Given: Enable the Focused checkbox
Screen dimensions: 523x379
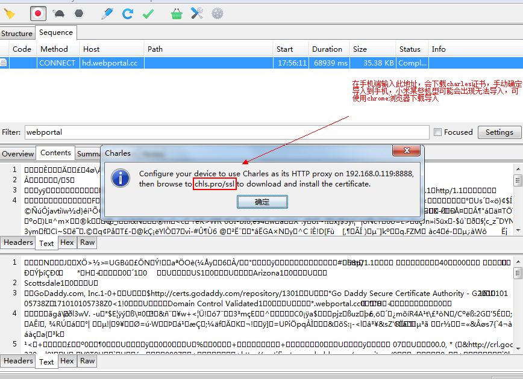Looking at the screenshot, I should [x=437, y=132].
